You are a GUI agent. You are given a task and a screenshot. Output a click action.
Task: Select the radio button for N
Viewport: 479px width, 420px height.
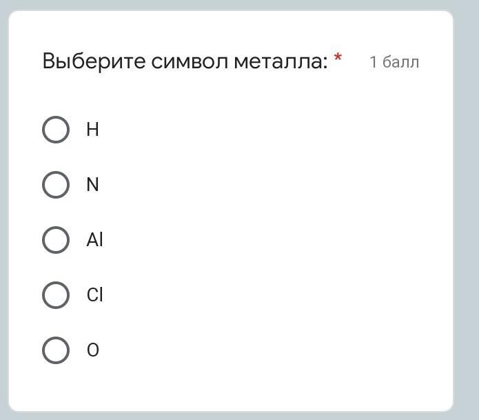pyautogui.click(x=56, y=185)
